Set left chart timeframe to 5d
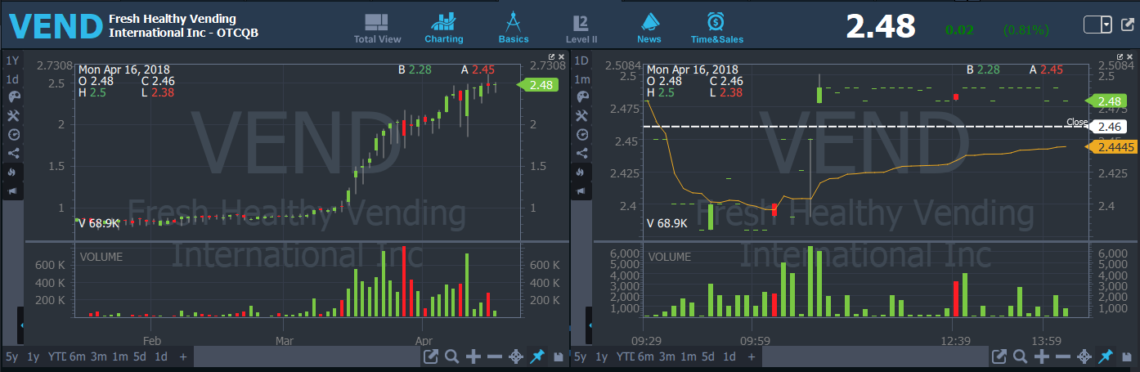1140x372 pixels. click(141, 356)
